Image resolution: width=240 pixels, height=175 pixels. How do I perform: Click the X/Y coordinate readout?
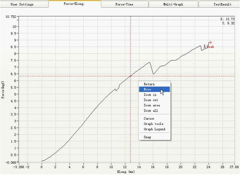tap(228, 21)
